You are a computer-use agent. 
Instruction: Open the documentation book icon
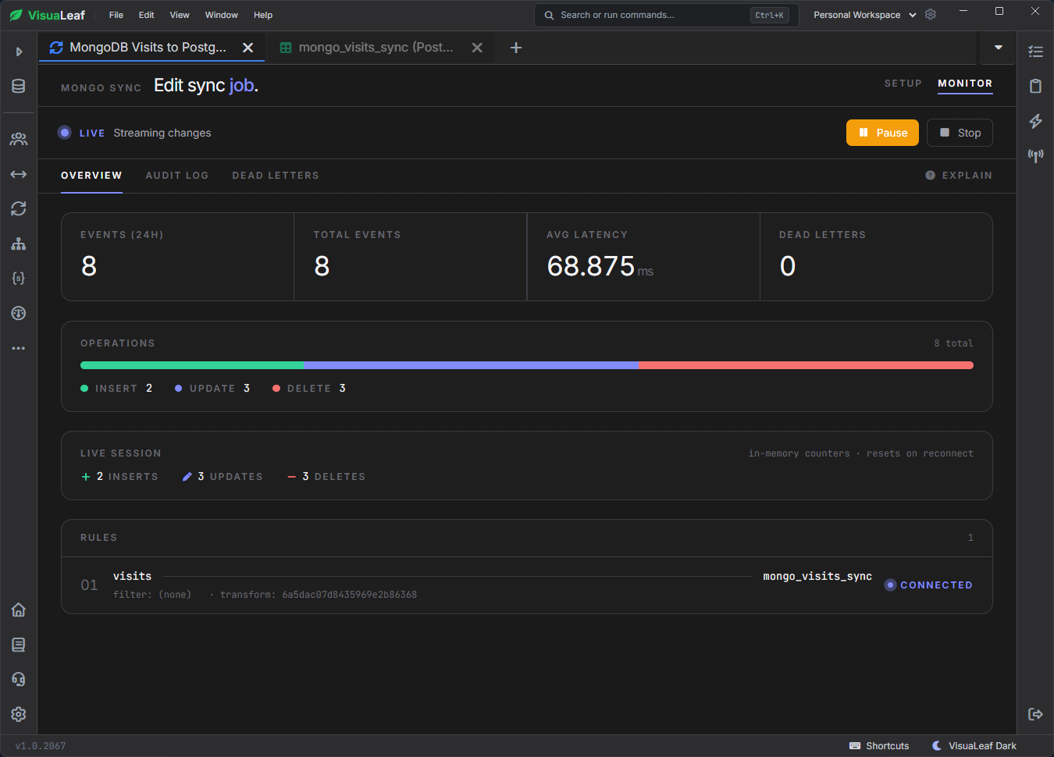coord(19,645)
